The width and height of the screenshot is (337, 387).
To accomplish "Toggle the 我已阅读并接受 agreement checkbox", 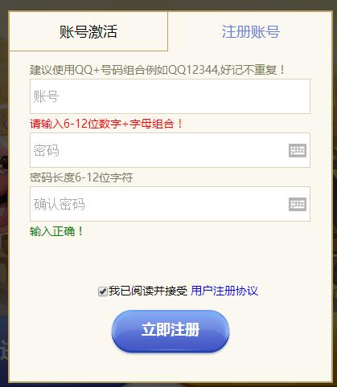I will 103,291.
